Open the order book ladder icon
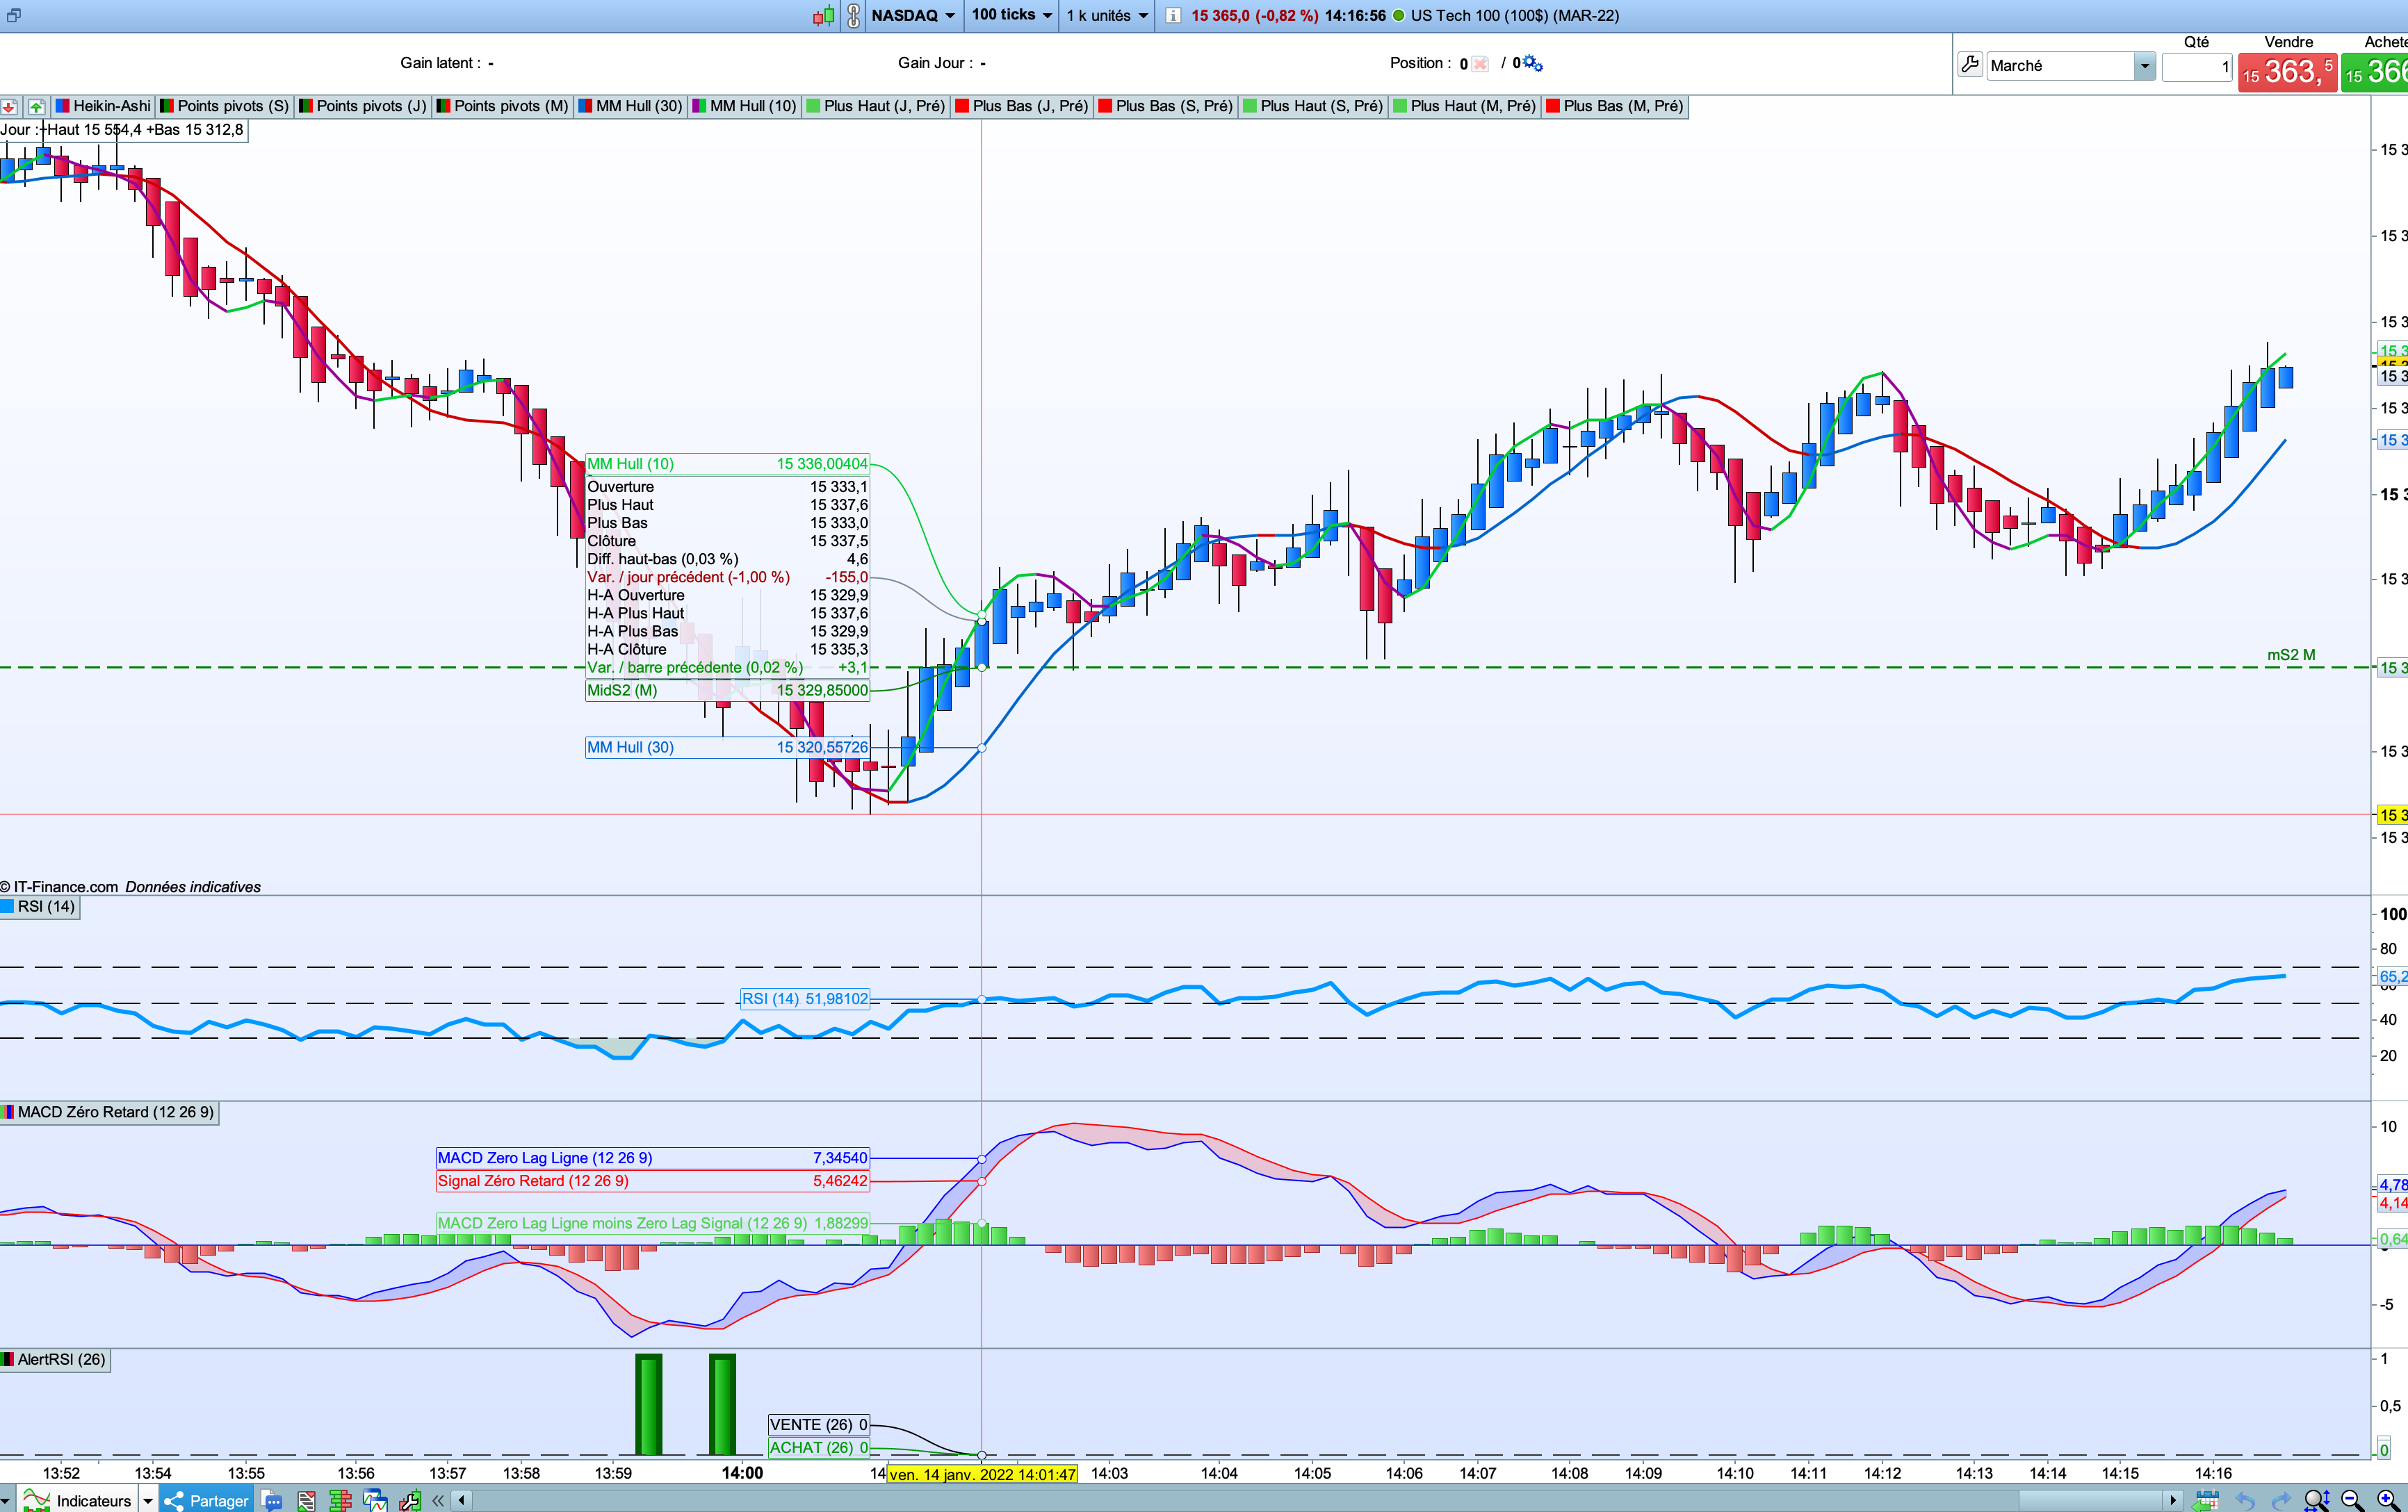Image resolution: width=2408 pixels, height=1512 pixels. coord(340,1500)
